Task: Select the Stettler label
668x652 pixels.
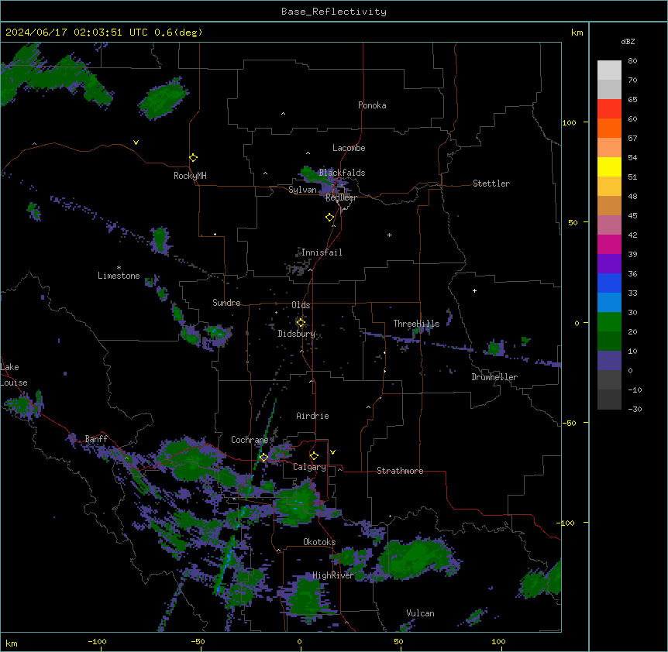Action: tap(491, 184)
